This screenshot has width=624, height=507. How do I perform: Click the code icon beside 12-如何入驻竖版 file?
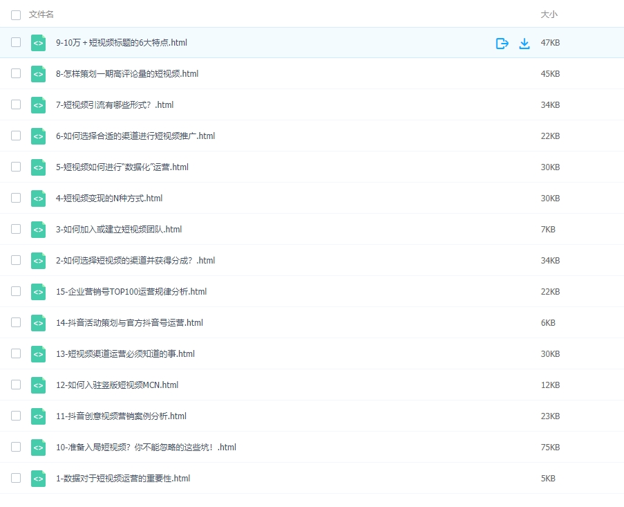(x=38, y=385)
